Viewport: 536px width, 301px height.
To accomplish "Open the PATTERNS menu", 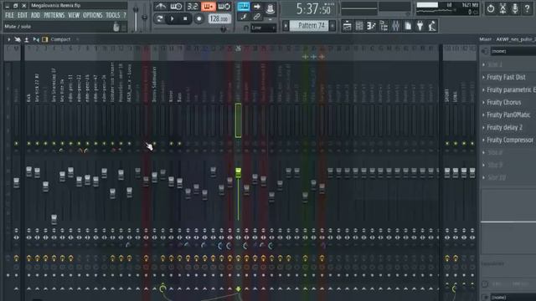I will (54, 15).
